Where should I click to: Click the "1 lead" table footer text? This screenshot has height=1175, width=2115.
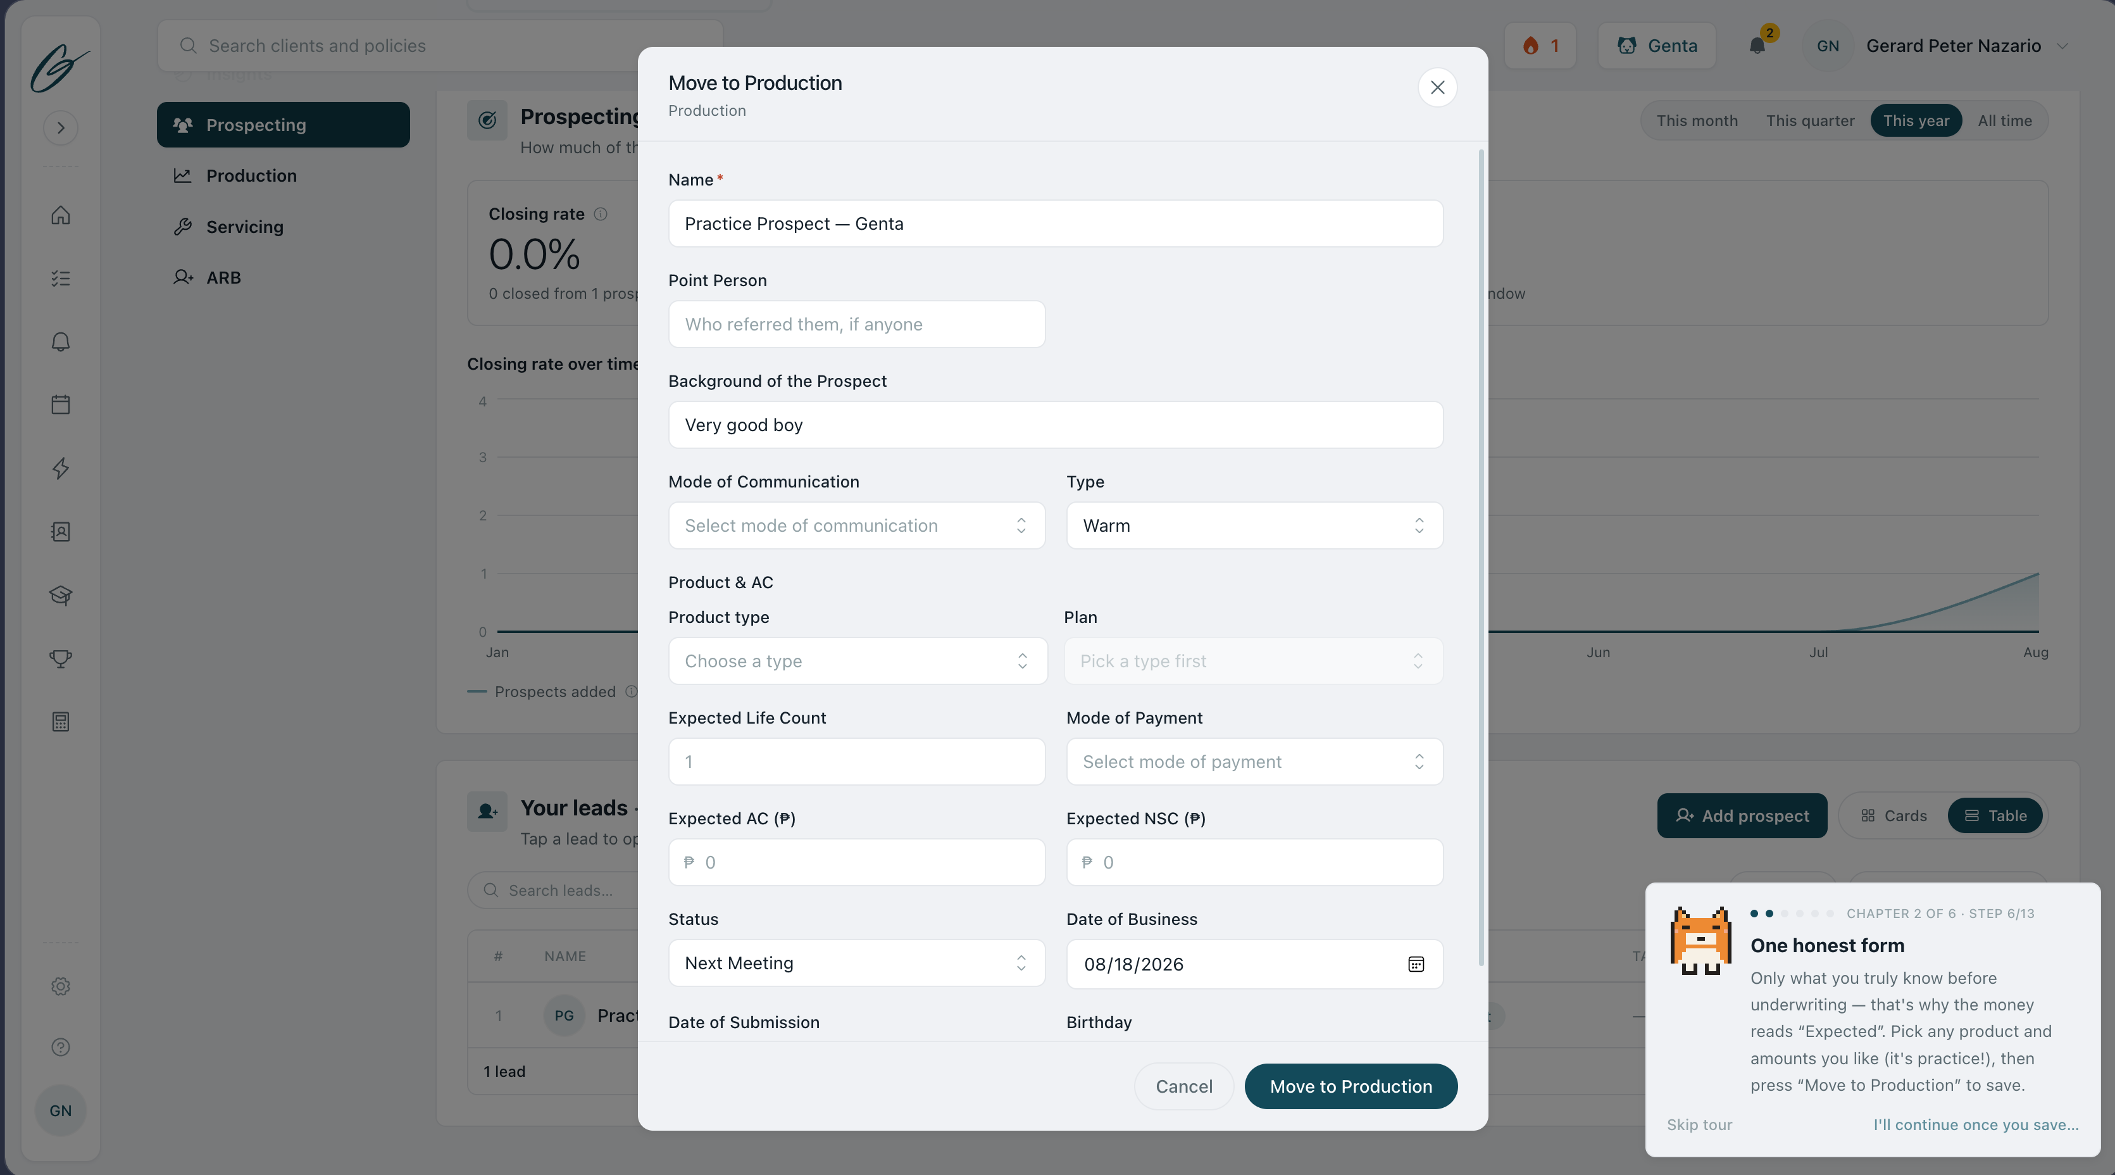pyautogui.click(x=504, y=1072)
